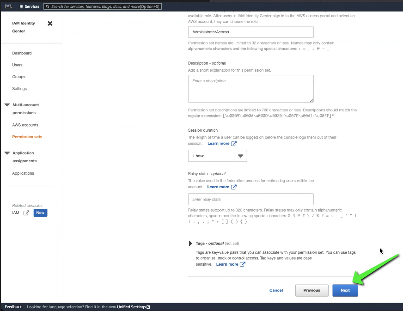Click the AWS logo icon

point(8,6)
